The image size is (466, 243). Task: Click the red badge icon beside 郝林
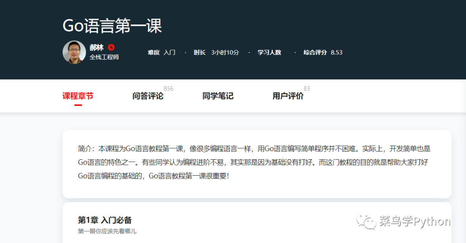click(111, 47)
